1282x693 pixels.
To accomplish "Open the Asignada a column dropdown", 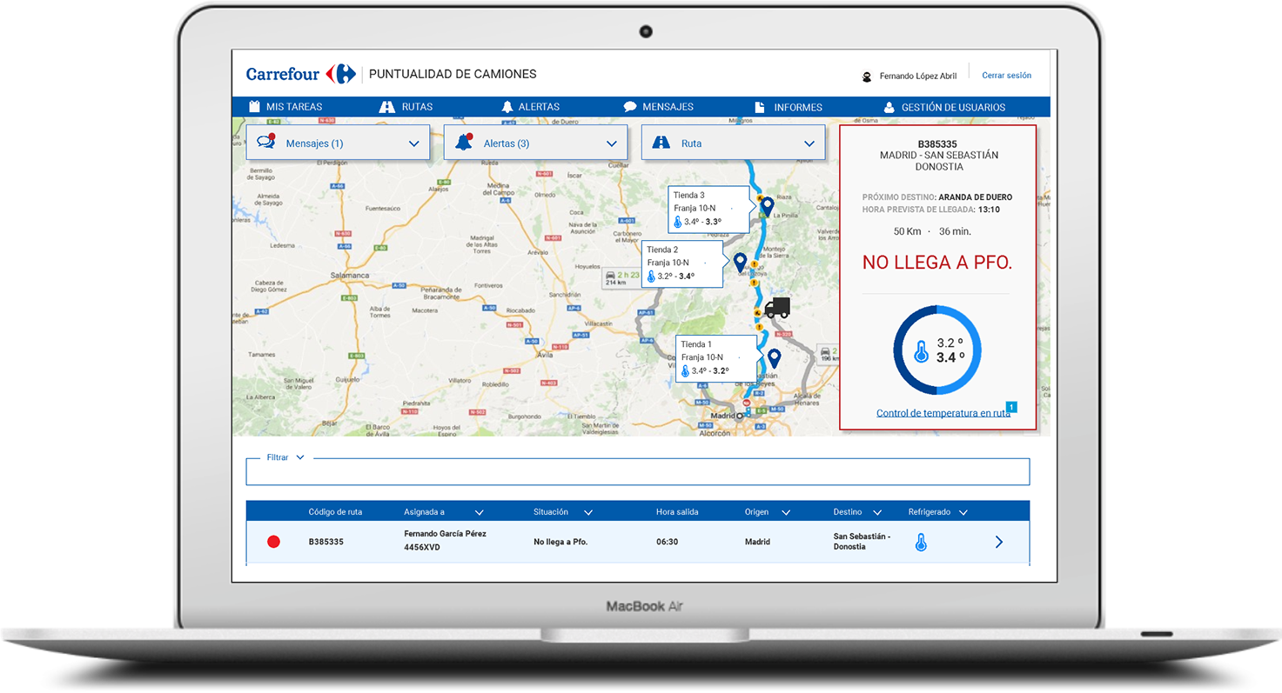I will (x=479, y=513).
